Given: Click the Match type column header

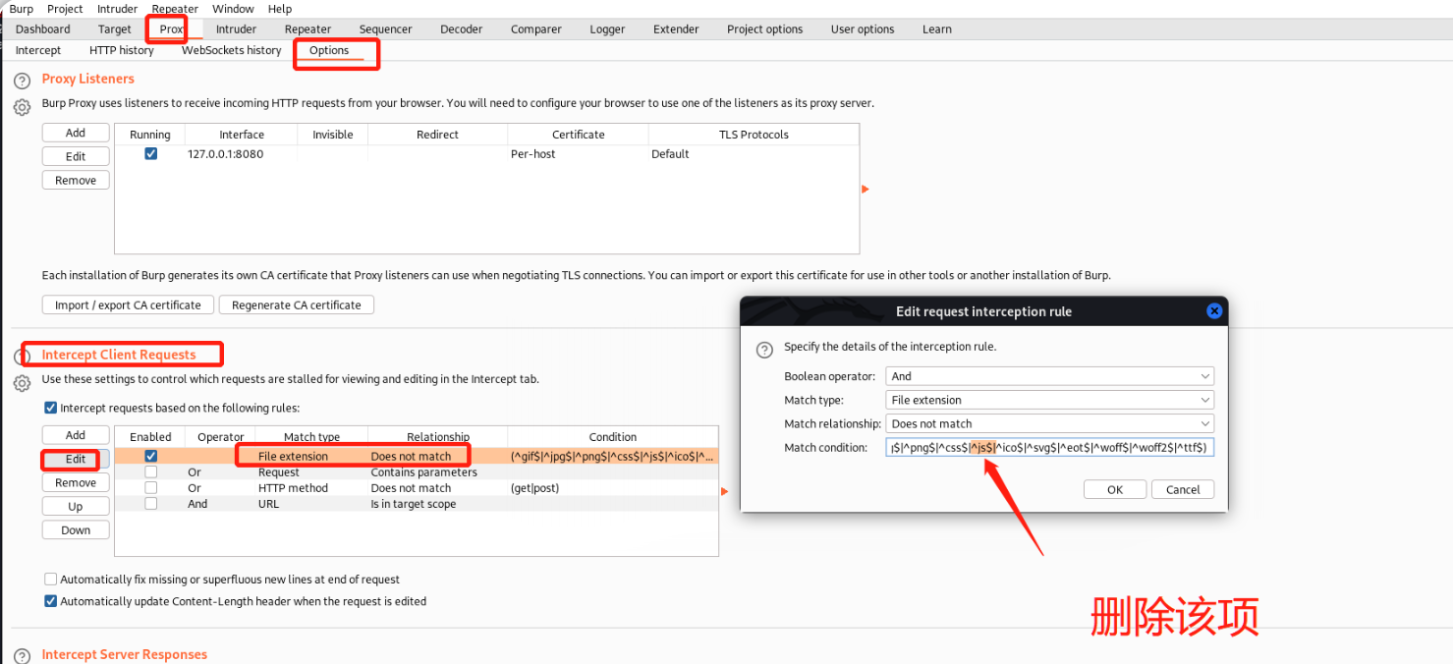Looking at the screenshot, I should (x=311, y=437).
